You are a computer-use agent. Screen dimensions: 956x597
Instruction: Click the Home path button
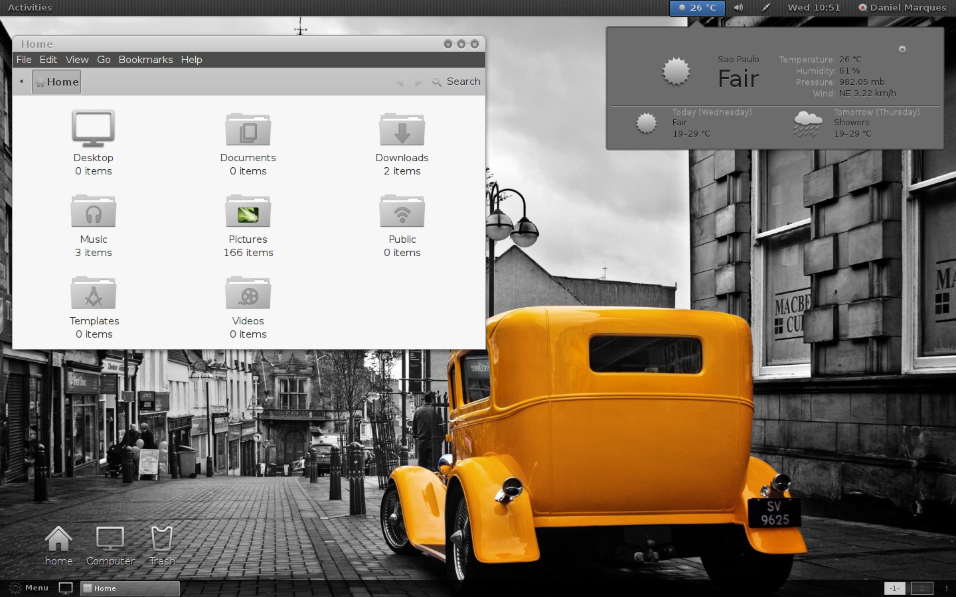click(x=56, y=82)
